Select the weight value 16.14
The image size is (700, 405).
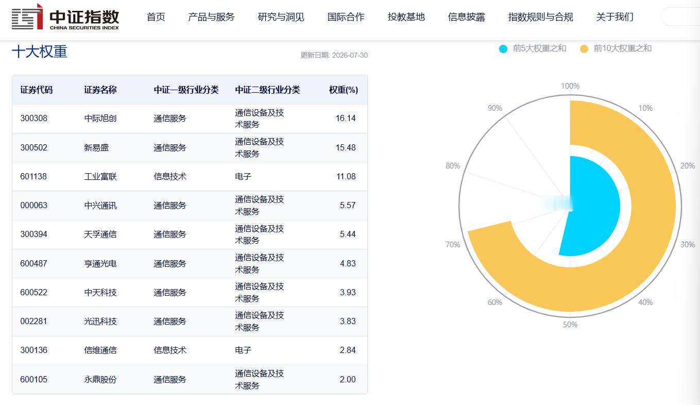346,119
